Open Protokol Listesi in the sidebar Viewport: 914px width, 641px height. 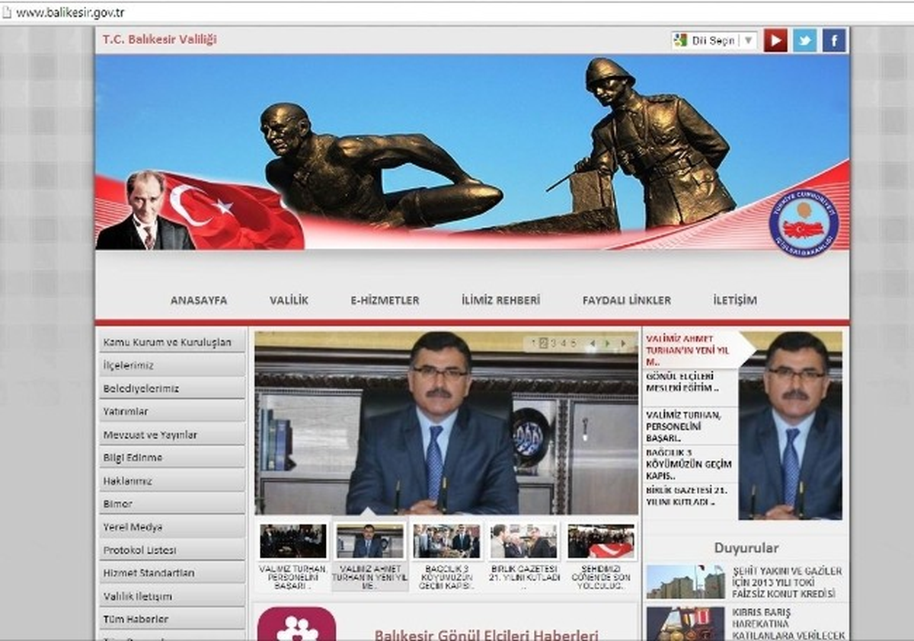(x=172, y=550)
